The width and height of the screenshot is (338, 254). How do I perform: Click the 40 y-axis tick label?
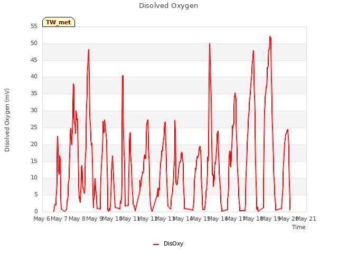[34, 76]
